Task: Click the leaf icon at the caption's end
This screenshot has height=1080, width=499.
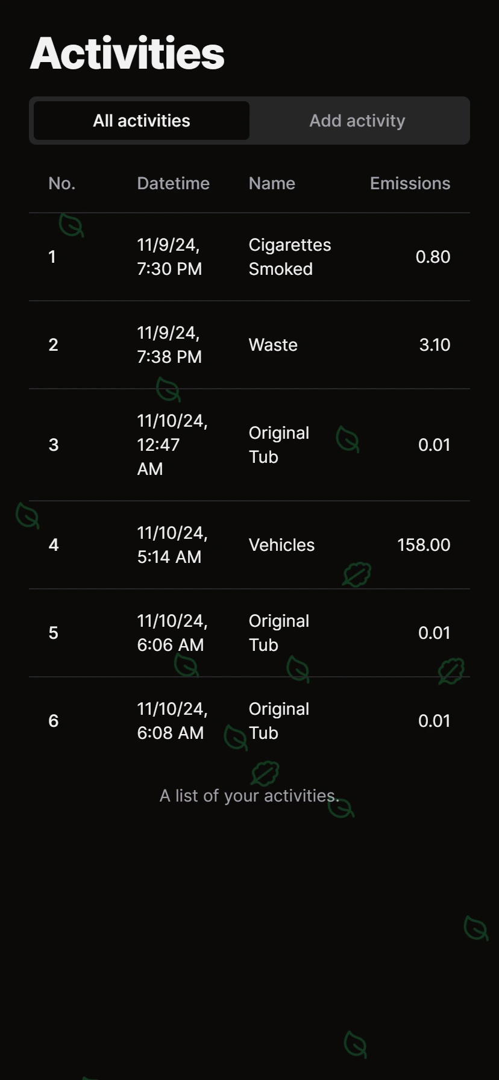Action: point(341,807)
